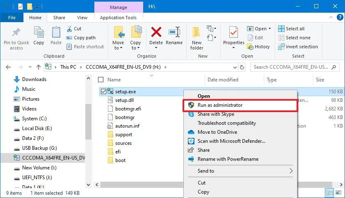
Task: Uncheck the setup.exe item checkbox
Action: point(103,91)
